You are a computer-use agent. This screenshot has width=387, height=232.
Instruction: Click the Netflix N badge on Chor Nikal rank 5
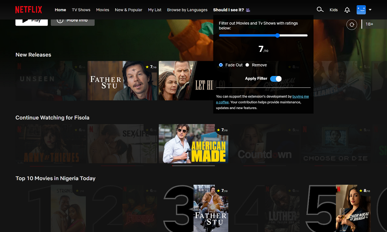coord(339,189)
